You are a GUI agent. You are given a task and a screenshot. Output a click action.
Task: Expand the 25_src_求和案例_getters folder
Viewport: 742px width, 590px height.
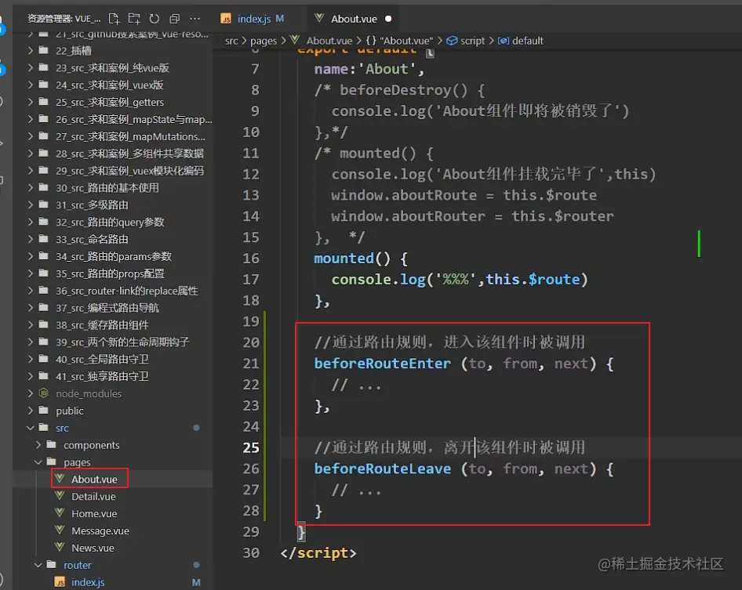(31, 102)
